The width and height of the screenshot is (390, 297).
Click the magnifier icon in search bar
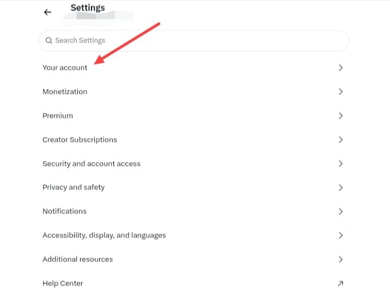click(x=49, y=40)
